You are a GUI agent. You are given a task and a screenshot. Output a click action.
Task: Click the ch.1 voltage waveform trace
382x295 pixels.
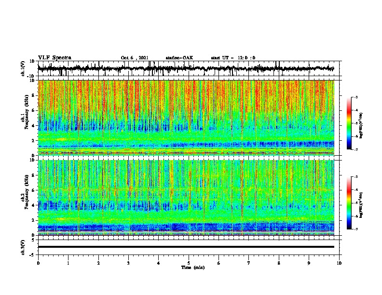click(186, 68)
